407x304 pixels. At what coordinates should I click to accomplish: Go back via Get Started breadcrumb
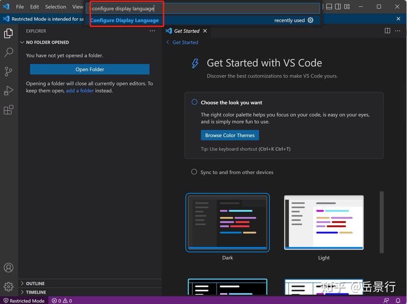(x=182, y=43)
